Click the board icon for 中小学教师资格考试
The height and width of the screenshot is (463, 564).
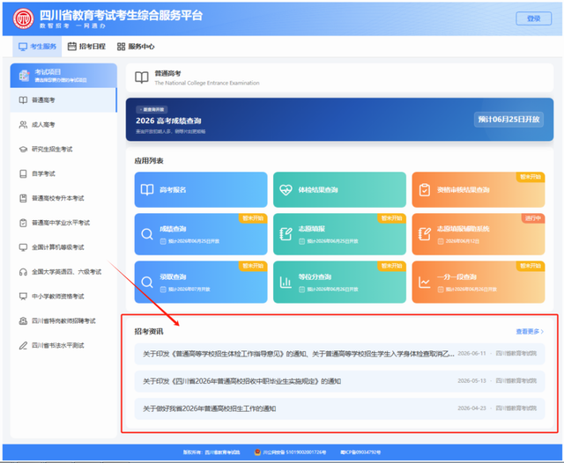pos(23,297)
